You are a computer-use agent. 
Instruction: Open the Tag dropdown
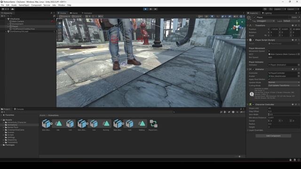[x=266, y=21]
